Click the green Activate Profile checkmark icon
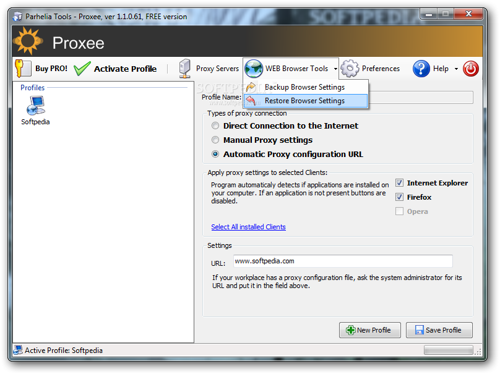The image size is (500, 374). click(x=82, y=69)
